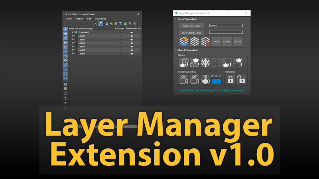Open the Customize menu in Scene Explorer

pos(100,18)
